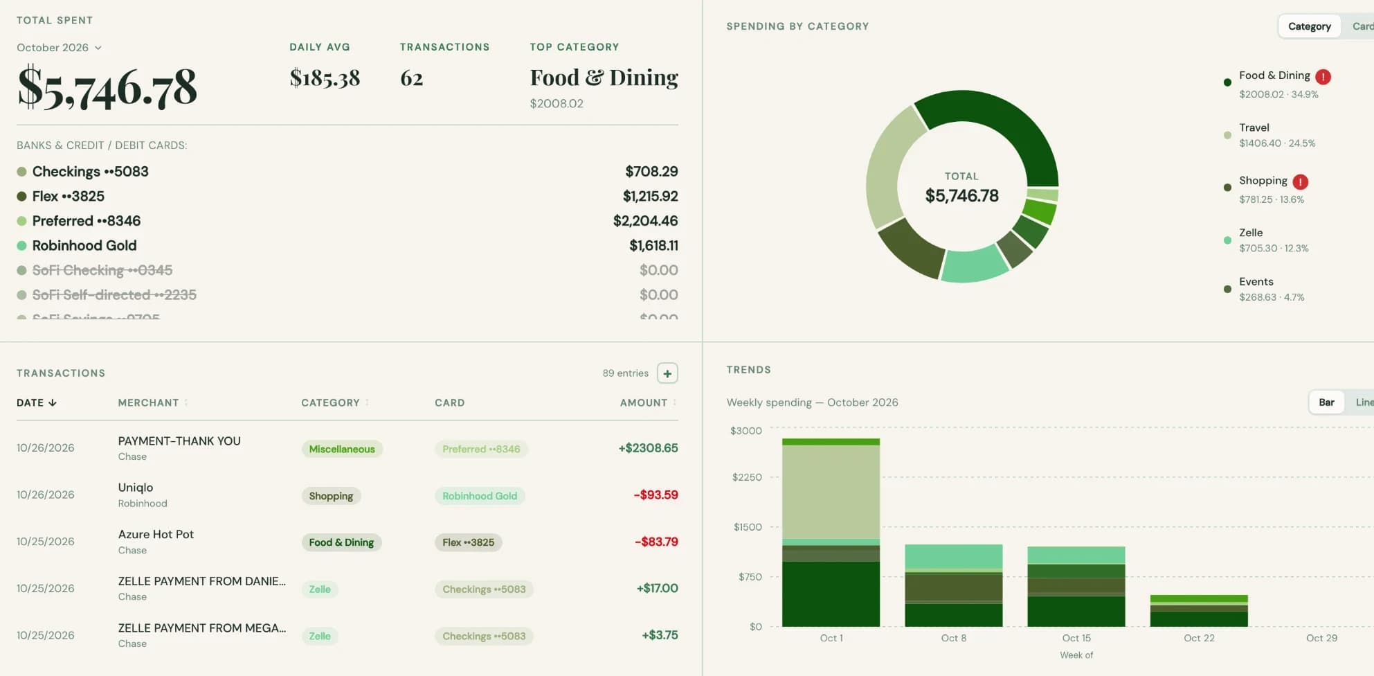Click the Travel legend color dot

click(1227, 135)
